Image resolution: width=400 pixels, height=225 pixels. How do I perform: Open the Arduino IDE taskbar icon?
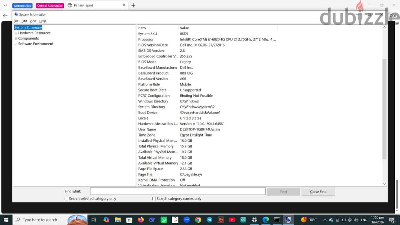pyautogui.click(x=243, y=220)
